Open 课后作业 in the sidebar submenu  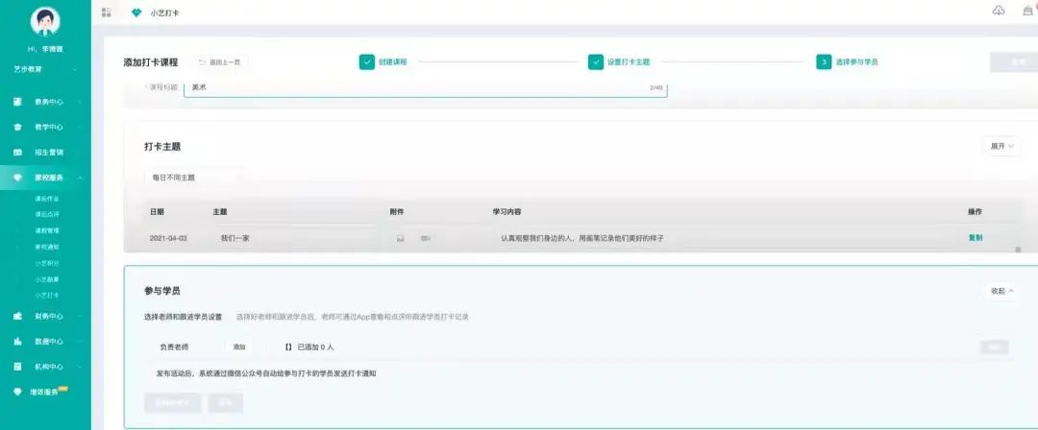coord(47,199)
